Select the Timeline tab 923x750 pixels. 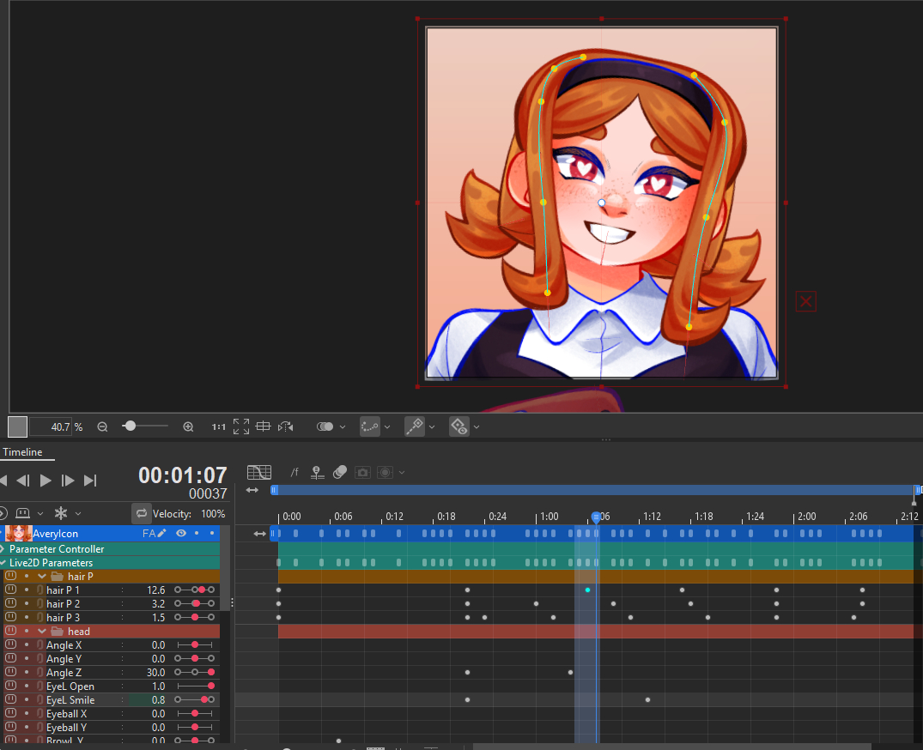pyautogui.click(x=22, y=452)
